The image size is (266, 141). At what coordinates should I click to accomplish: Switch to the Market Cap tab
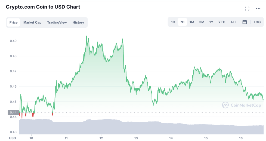(x=32, y=22)
